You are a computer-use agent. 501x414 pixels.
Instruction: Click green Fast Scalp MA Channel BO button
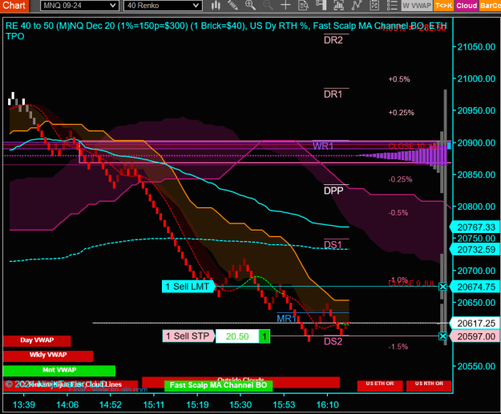tap(218, 385)
